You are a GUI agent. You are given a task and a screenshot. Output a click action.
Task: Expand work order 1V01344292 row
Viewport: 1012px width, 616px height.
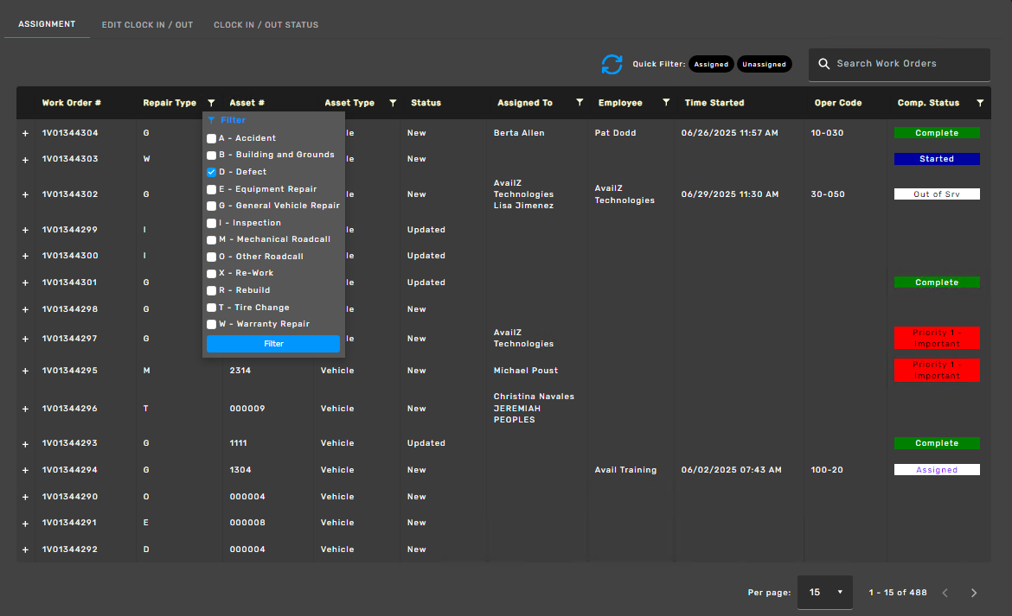(x=25, y=549)
